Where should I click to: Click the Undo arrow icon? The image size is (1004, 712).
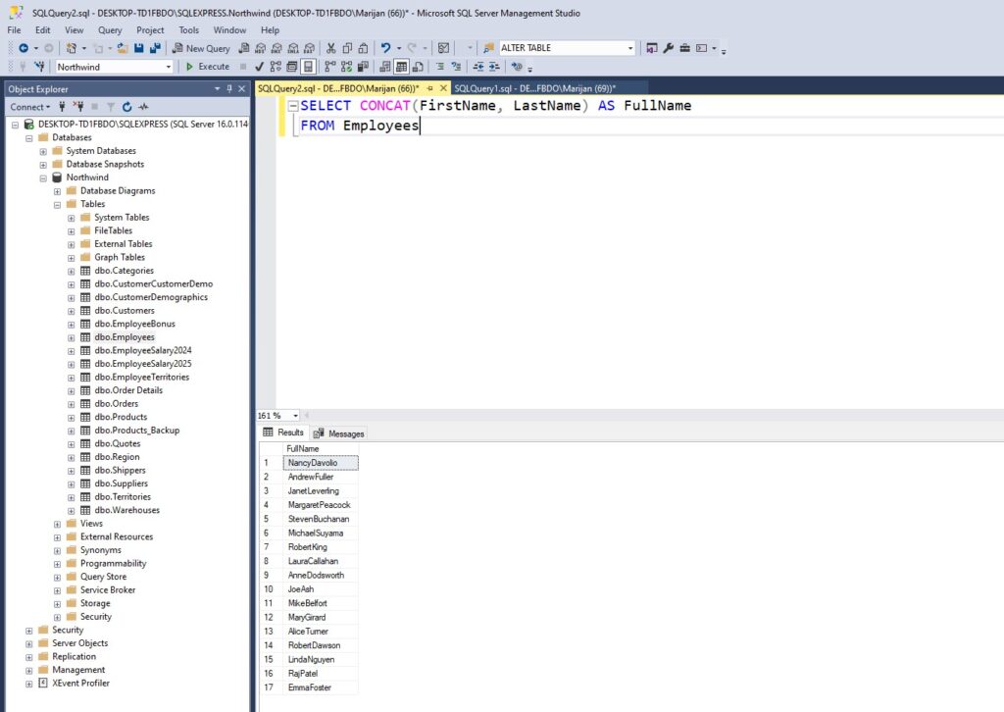point(385,48)
